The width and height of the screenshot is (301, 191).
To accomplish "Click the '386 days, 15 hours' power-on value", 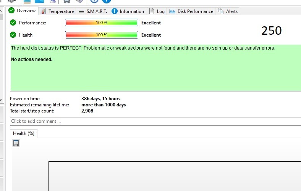I will point(101,99).
